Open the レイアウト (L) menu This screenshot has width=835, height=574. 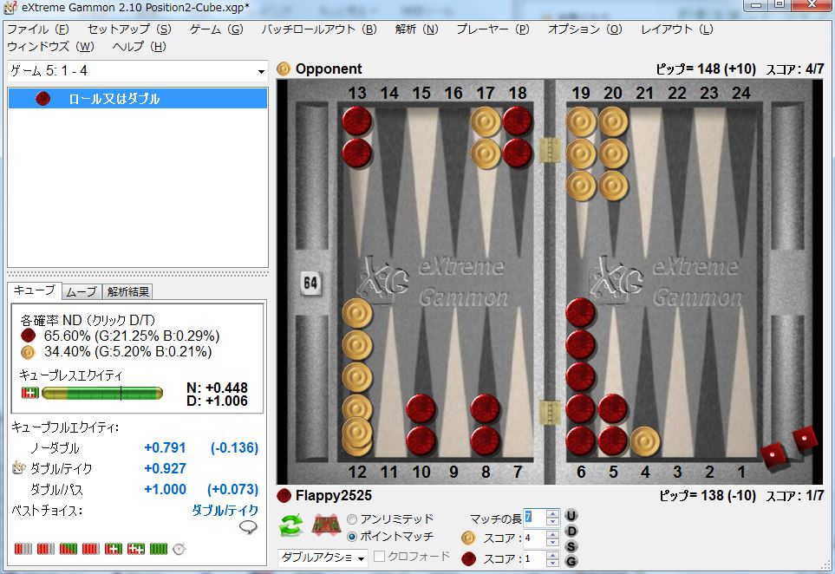pyautogui.click(x=677, y=29)
